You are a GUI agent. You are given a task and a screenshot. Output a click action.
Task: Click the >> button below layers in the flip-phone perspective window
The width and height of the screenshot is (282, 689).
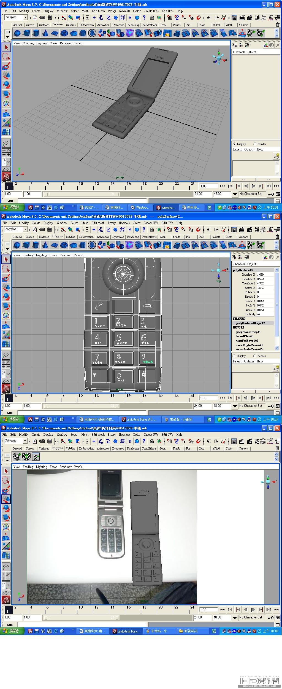tap(268, 179)
